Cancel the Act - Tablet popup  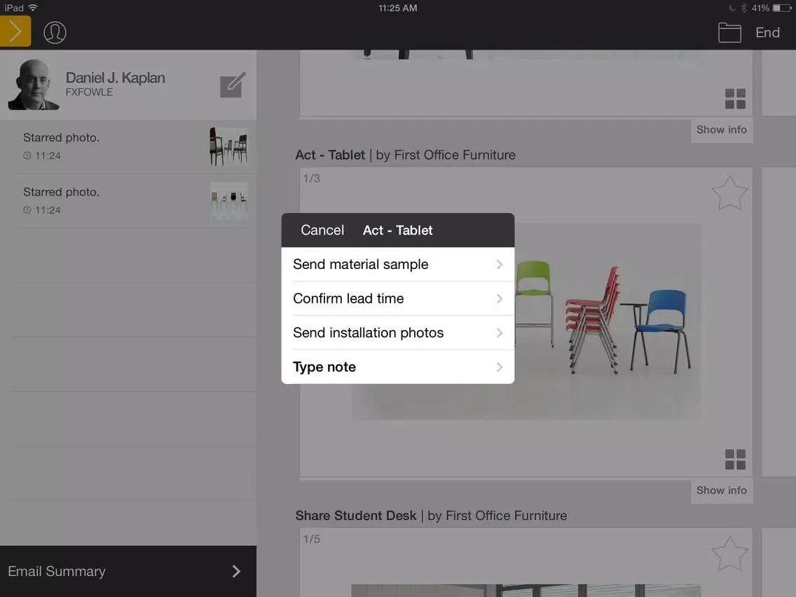[322, 231]
